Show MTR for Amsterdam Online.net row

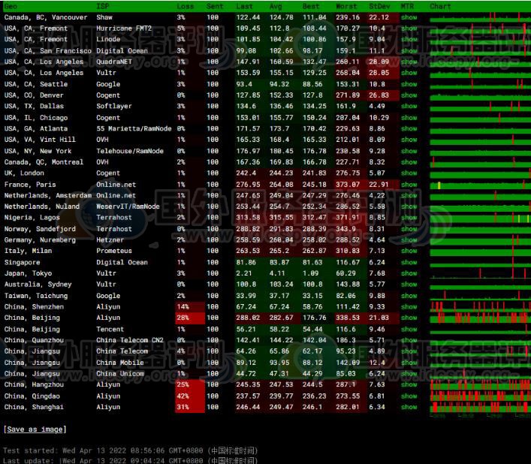pos(409,195)
